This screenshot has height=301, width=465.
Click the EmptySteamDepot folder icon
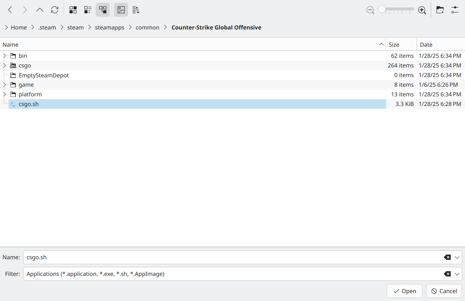pos(13,75)
